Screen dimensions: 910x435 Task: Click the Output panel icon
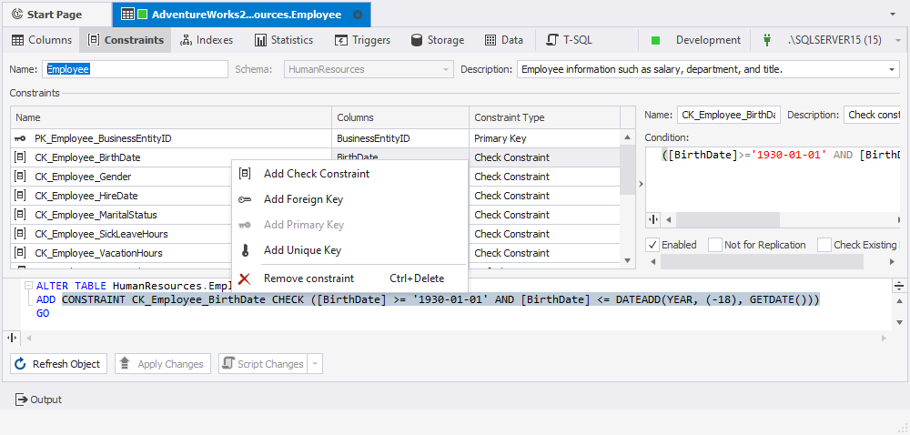[21, 400]
